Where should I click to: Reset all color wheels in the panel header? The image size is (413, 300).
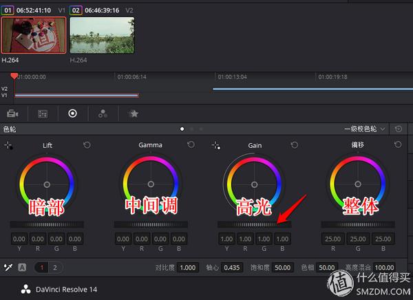pos(399,129)
